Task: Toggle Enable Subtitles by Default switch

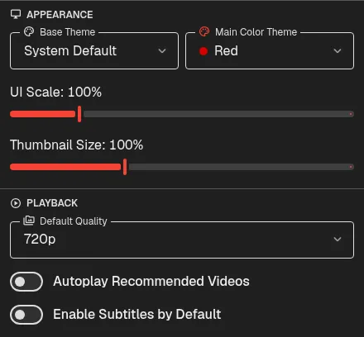Action: (26, 315)
